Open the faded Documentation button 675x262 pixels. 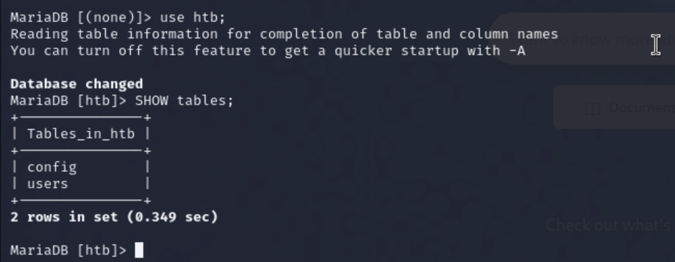point(614,108)
